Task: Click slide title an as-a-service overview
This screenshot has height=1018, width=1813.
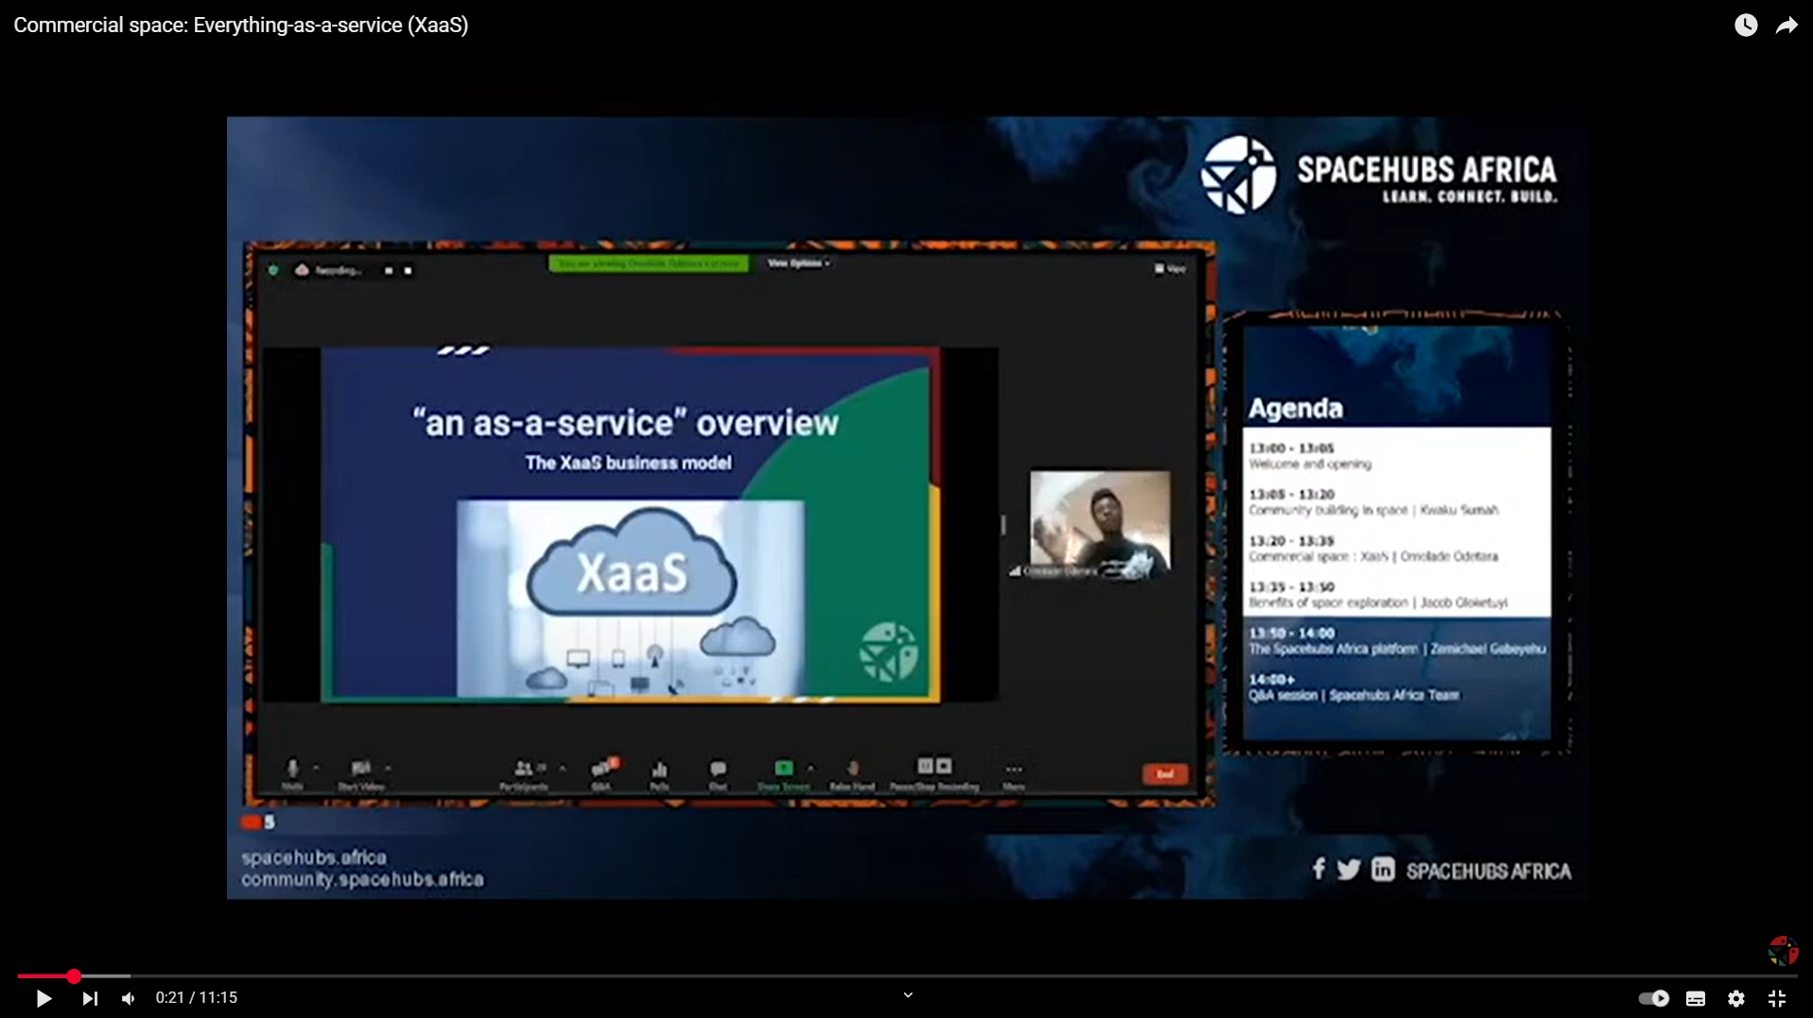Action: click(625, 423)
